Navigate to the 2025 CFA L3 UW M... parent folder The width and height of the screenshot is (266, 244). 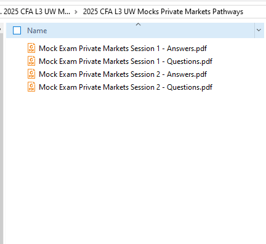point(37,12)
